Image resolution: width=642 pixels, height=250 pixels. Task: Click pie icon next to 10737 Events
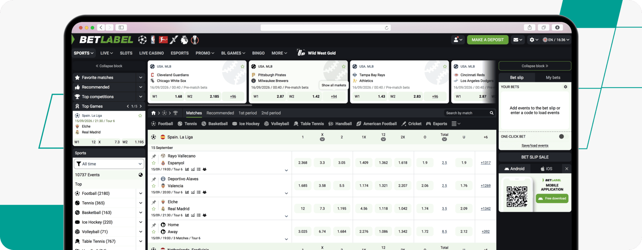point(141,175)
